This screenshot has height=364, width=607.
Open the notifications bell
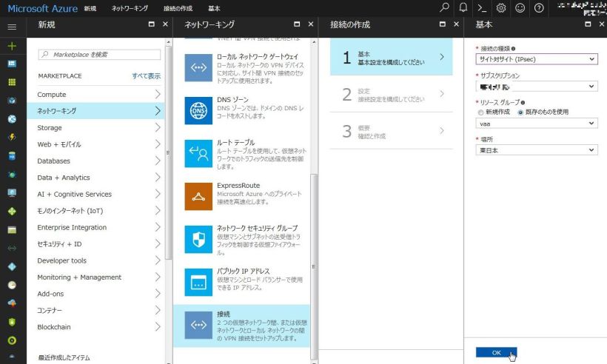(x=463, y=8)
